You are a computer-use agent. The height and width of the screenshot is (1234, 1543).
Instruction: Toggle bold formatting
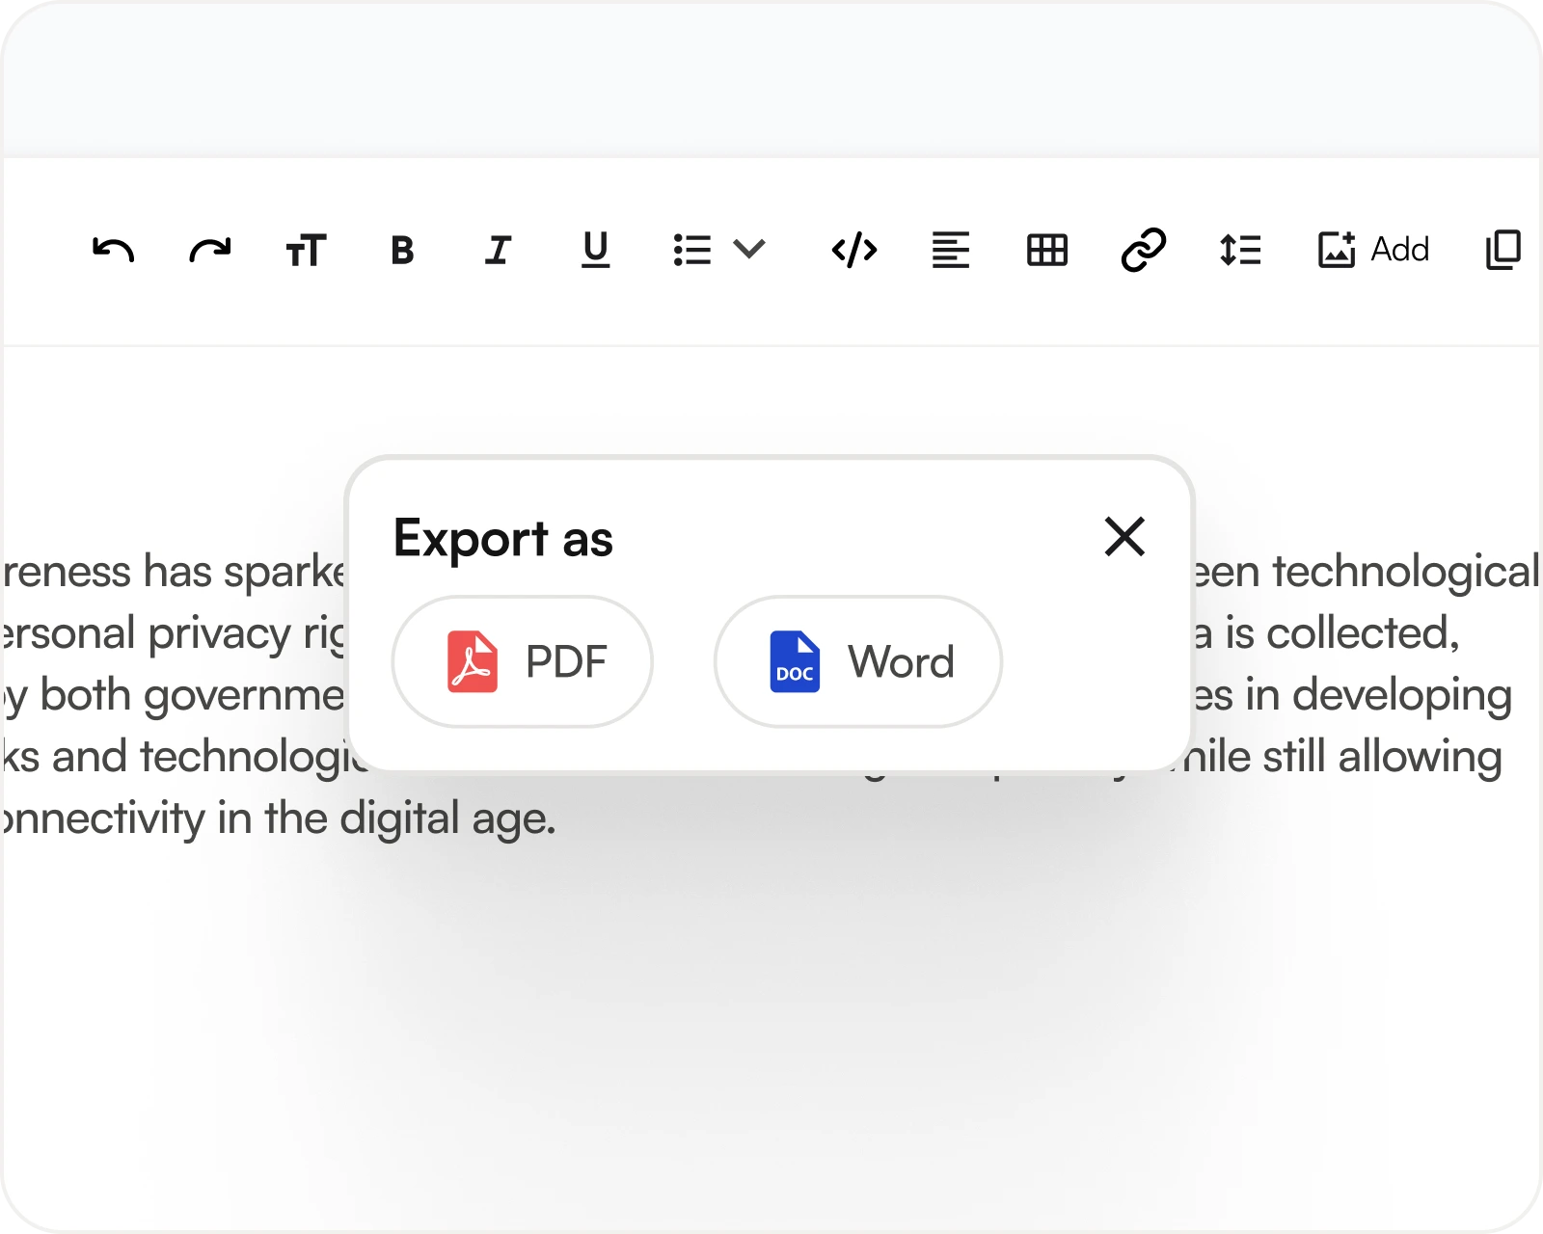[402, 251]
